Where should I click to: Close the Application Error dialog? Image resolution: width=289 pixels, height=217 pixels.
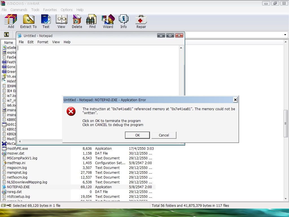coord(235,100)
